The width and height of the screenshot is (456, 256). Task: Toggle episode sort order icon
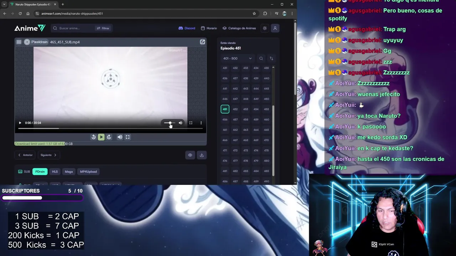point(271,58)
